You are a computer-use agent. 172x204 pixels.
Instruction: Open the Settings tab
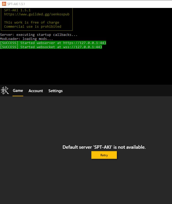pos(56,91)
